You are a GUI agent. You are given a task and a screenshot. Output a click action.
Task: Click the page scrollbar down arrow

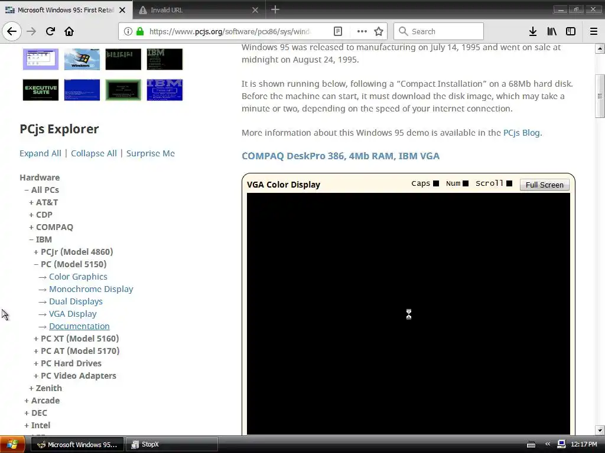pos(600,430)
